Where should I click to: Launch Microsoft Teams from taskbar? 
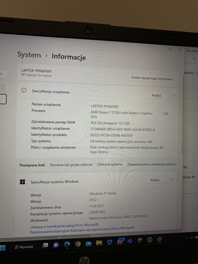coord(130,241)
